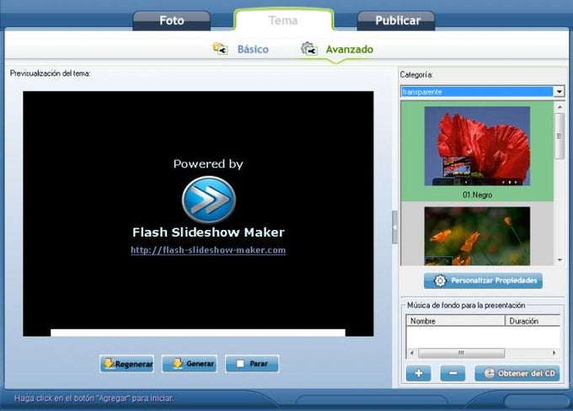Image resolution: width=573 pixels, height=411 pixels.
Task: Click the preview loading progress bar
Action: [198, 333]
